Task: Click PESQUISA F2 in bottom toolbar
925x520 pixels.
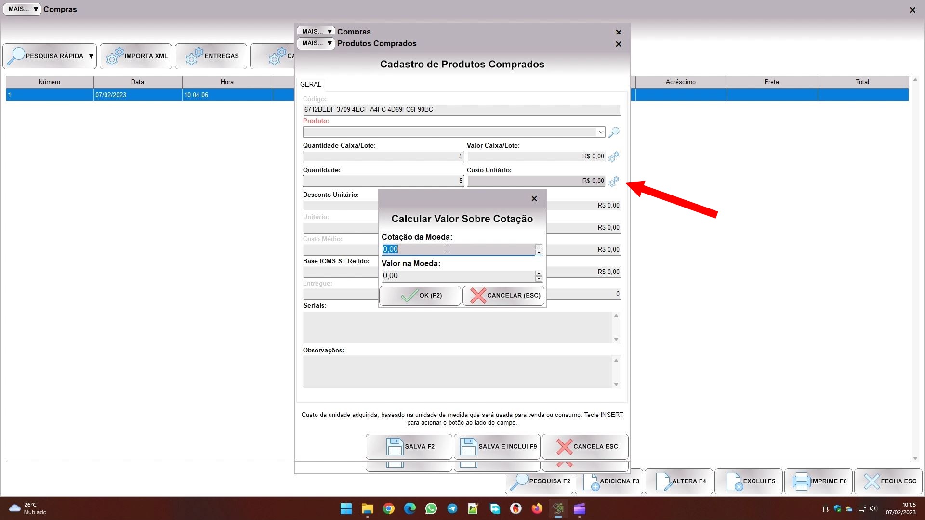Action: [x=540, y=481]
